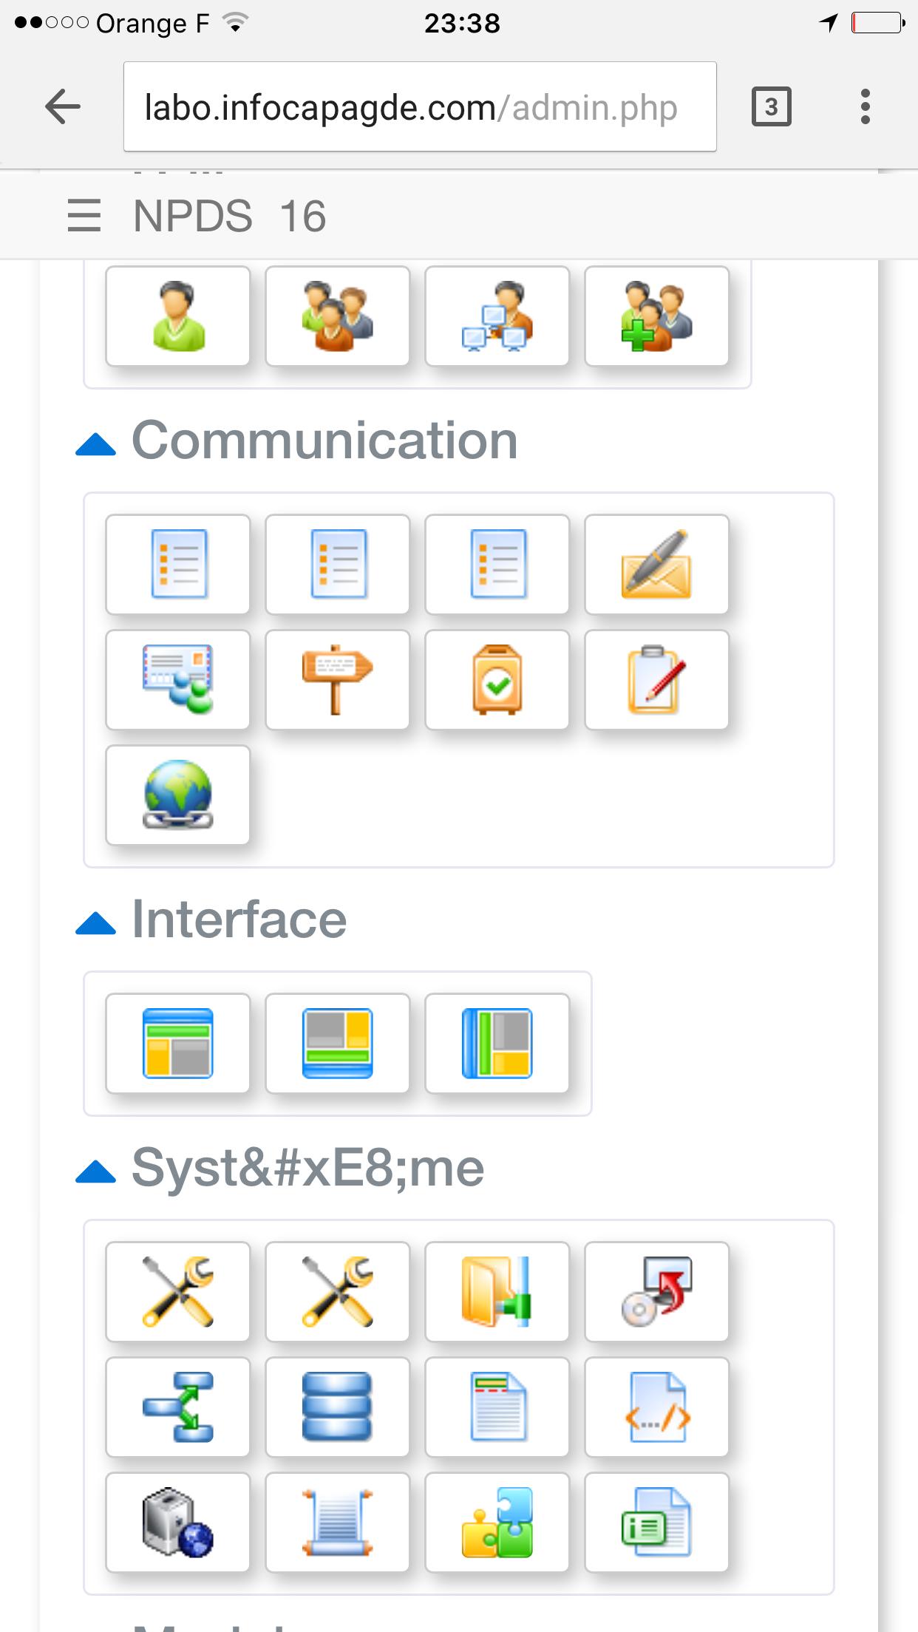Open the envelope with pen icon
This screenshot has height=1632, width=918.
tap(656, 564)
